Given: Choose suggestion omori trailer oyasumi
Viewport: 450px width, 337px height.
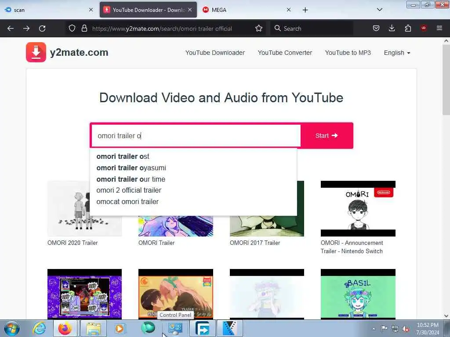Looking at the screenshot, I should pos(131,168).
